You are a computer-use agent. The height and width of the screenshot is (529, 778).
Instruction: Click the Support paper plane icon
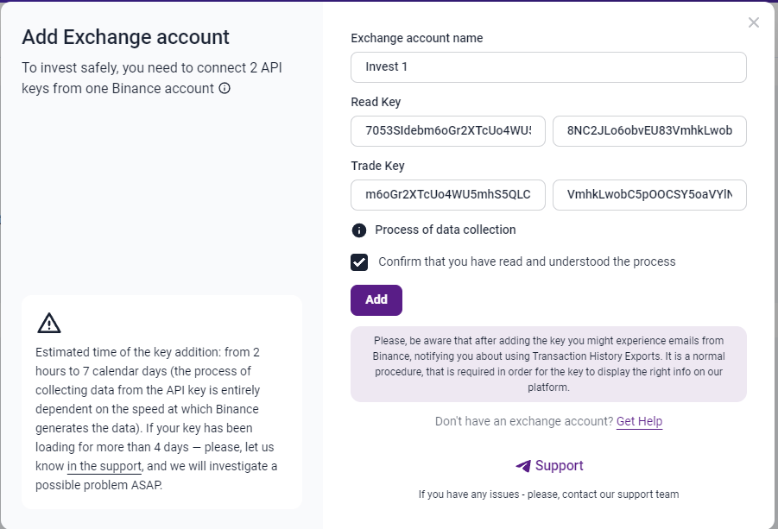[523, 465]
